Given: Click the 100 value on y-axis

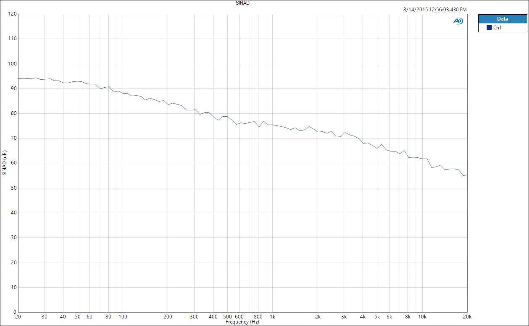Looking at the screenshot, I should pyautogui.click(x=12, y=64).
